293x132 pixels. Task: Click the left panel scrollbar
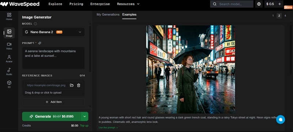click(90, 49)
